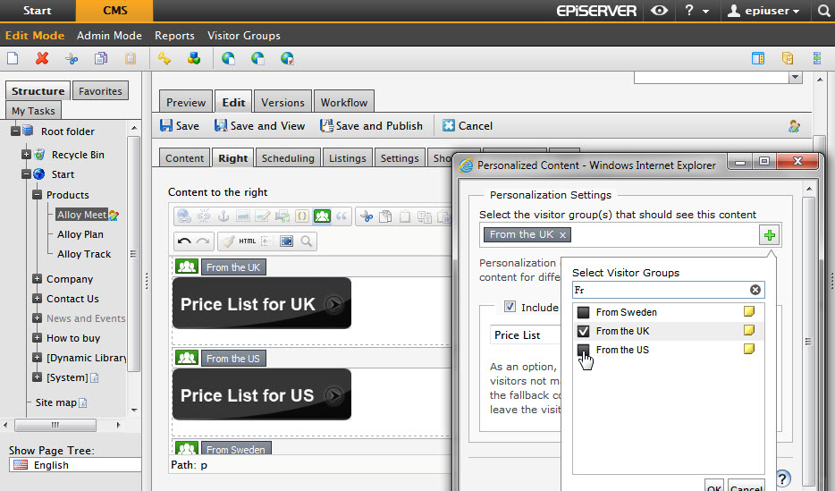This screenshot has width=835, height=491.
Task: Click the new page icon in toolbar
Action: point(13,59)
